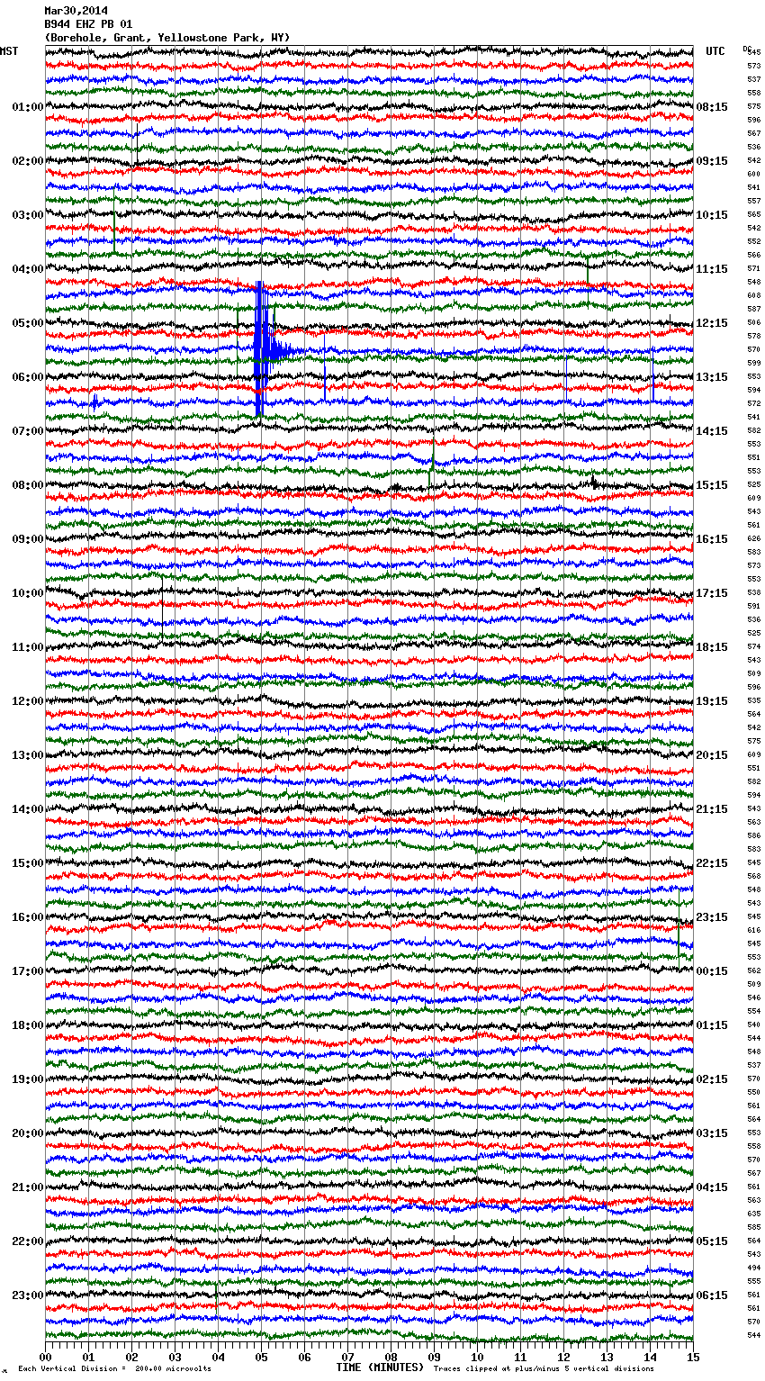The image size is (765, 1381).
Task: Select the 09:00 MST time label
Action: (28, 539)
